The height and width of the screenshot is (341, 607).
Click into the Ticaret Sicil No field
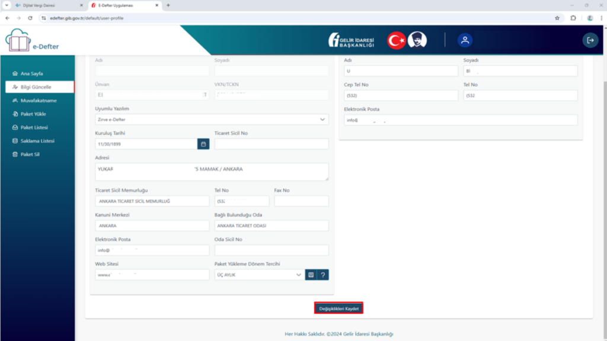click(271, 144)
